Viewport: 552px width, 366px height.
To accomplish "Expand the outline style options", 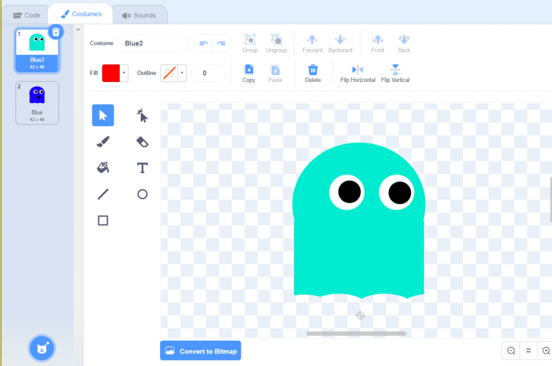I will 182,72.
